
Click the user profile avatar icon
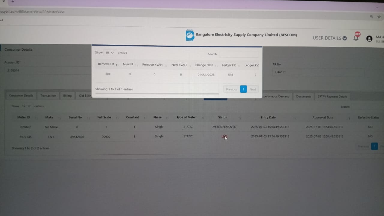[369, 38]
